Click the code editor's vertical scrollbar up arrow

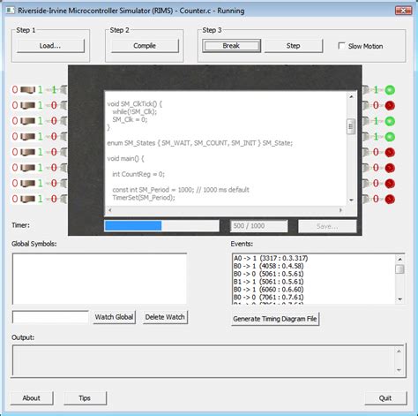coord(351,96)
